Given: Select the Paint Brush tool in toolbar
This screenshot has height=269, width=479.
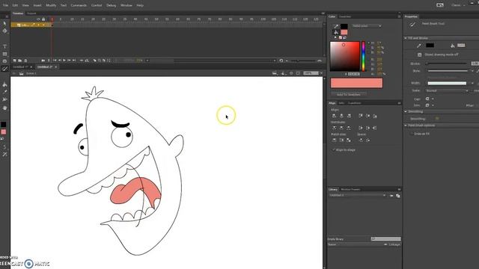Looking at the screenshot, I should (x=4, y=69).
